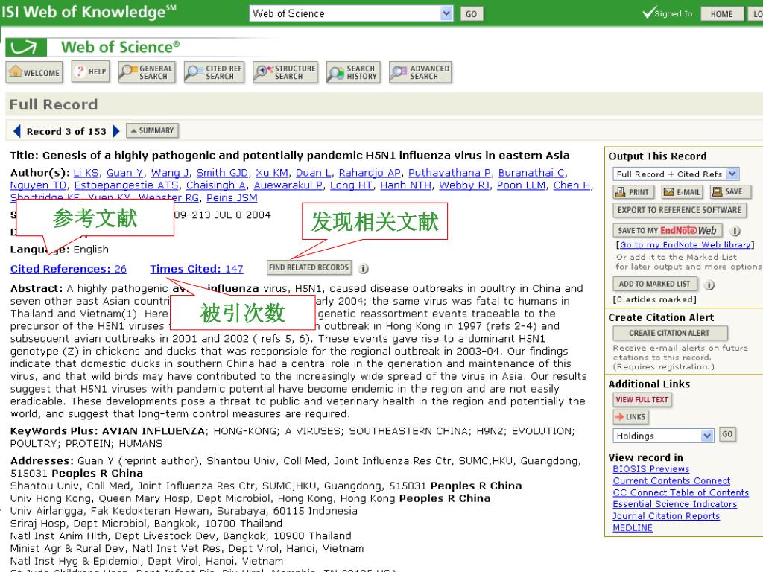Show info icon beside Find Related Records

click(x=364, y=268)
